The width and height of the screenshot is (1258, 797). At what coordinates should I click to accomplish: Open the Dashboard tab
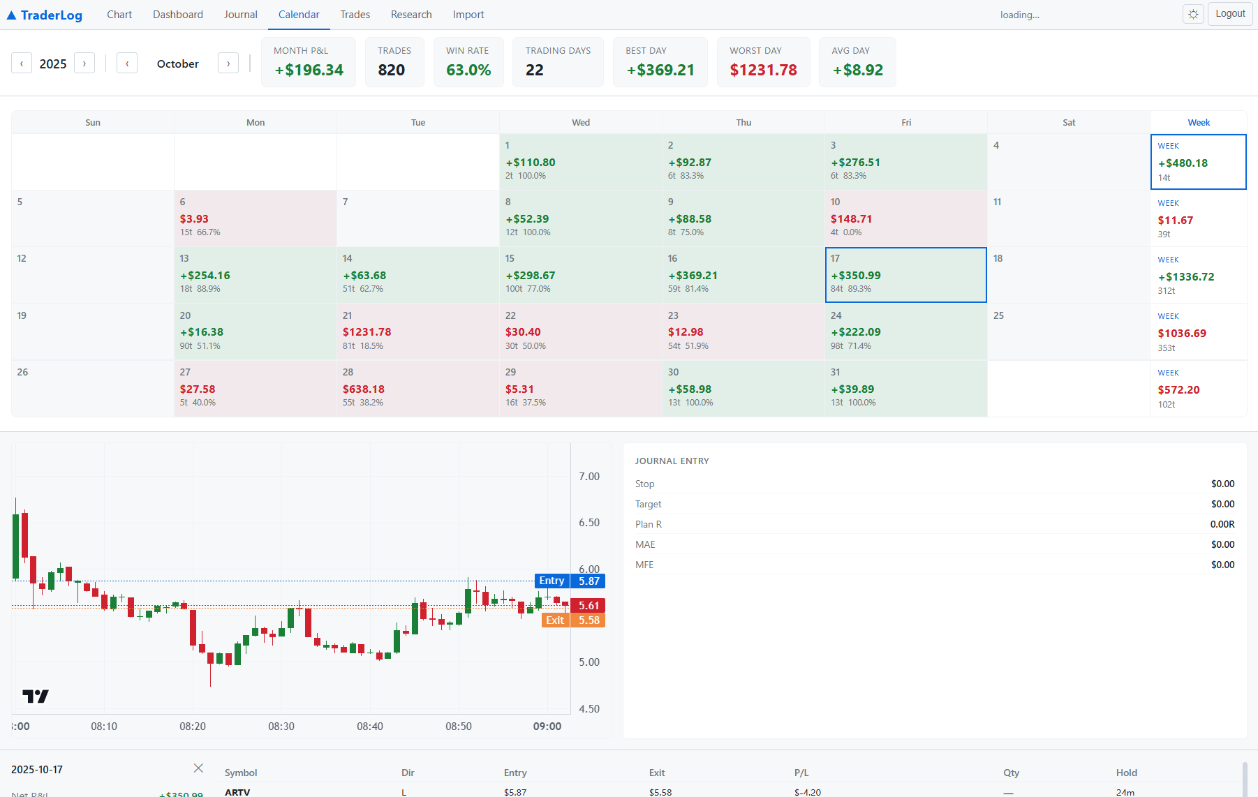[x=177, y=14]
